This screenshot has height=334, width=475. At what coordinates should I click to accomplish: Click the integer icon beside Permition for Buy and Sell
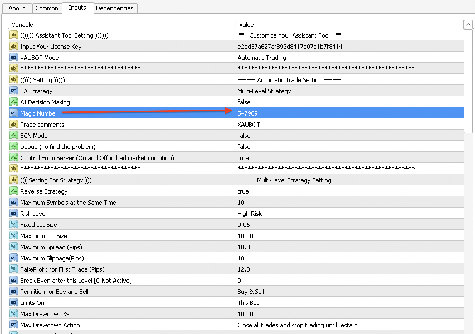click(14, 291)
